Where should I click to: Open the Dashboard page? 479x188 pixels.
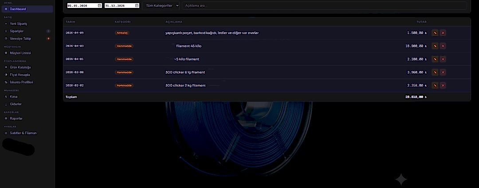[27, 9]
